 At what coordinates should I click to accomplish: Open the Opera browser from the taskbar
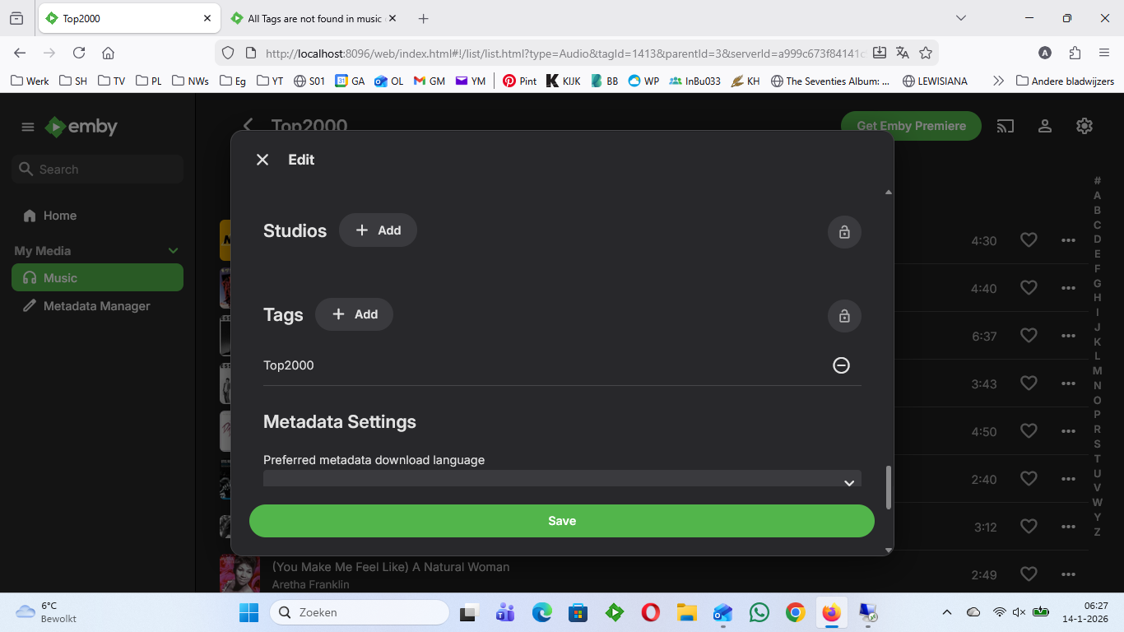click(650, 612)
